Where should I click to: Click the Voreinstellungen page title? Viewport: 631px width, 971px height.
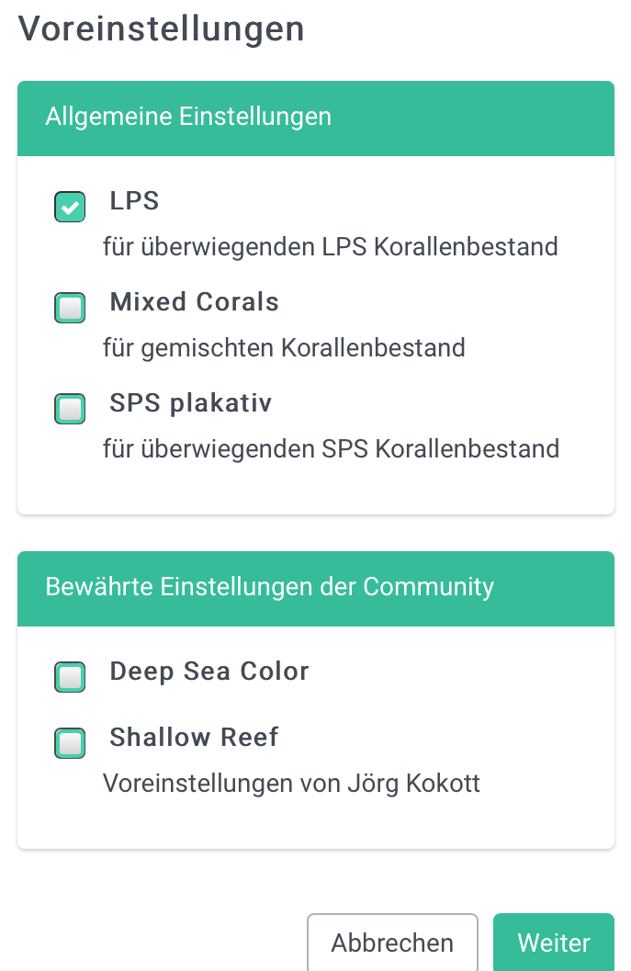[x=161, y=28]
